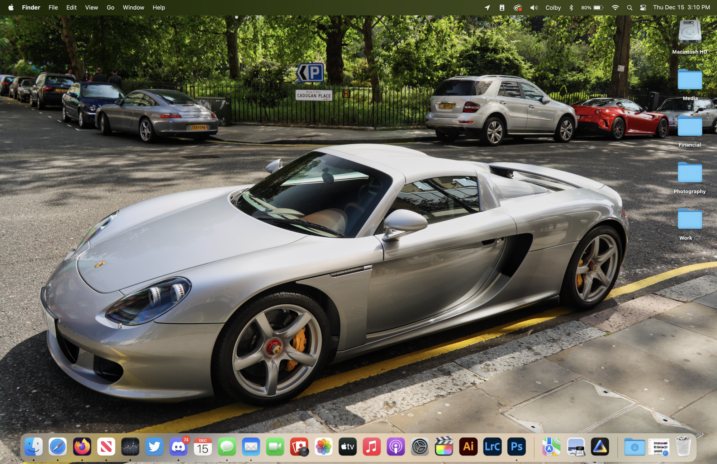Open Control Center in the menu bar
Viewport: 717px width, 464px height.
click(643, 8)
